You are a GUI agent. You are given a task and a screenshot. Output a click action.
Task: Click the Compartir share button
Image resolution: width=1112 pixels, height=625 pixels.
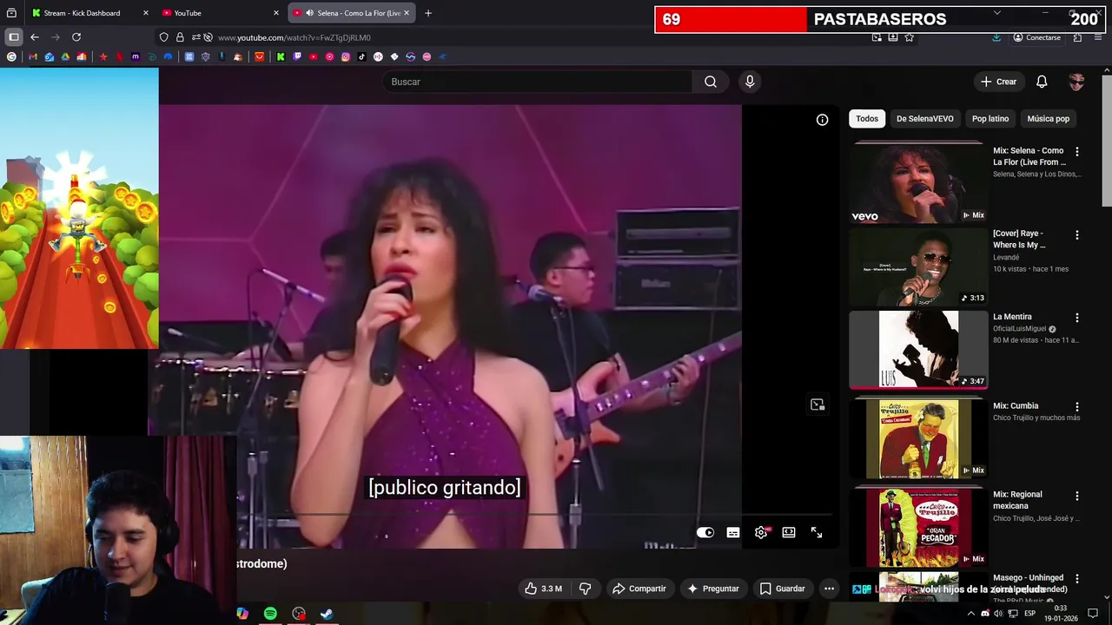point(639,589)
